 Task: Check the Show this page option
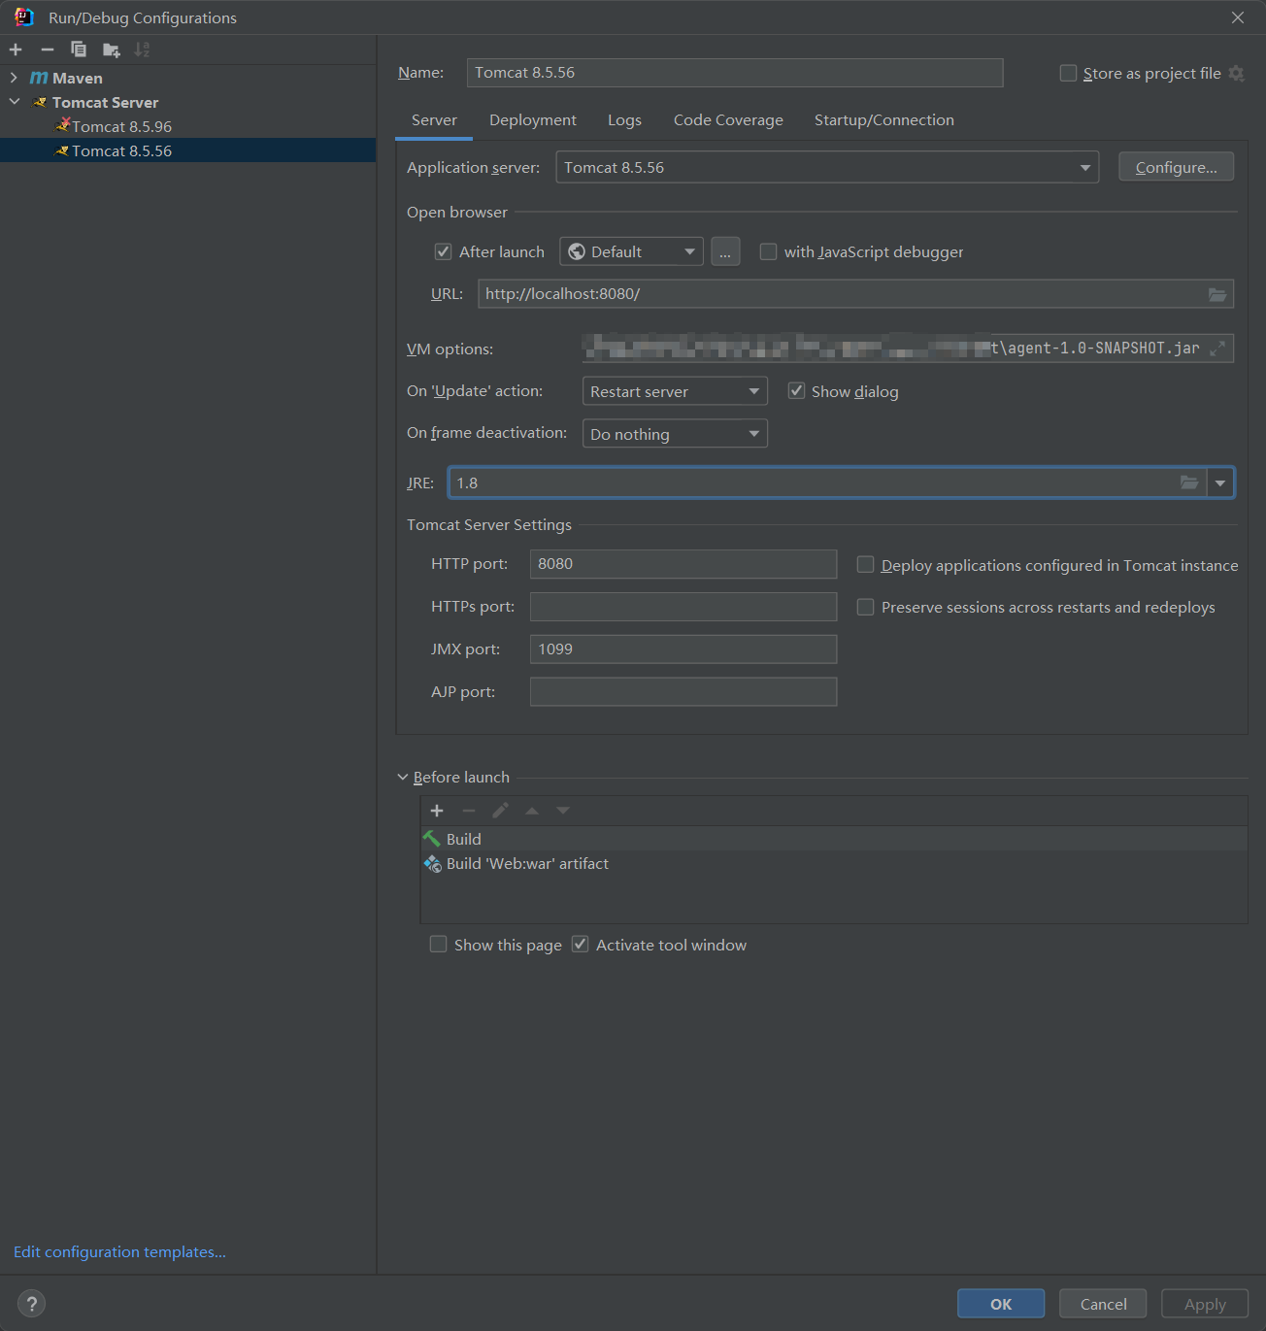(438, 945)
